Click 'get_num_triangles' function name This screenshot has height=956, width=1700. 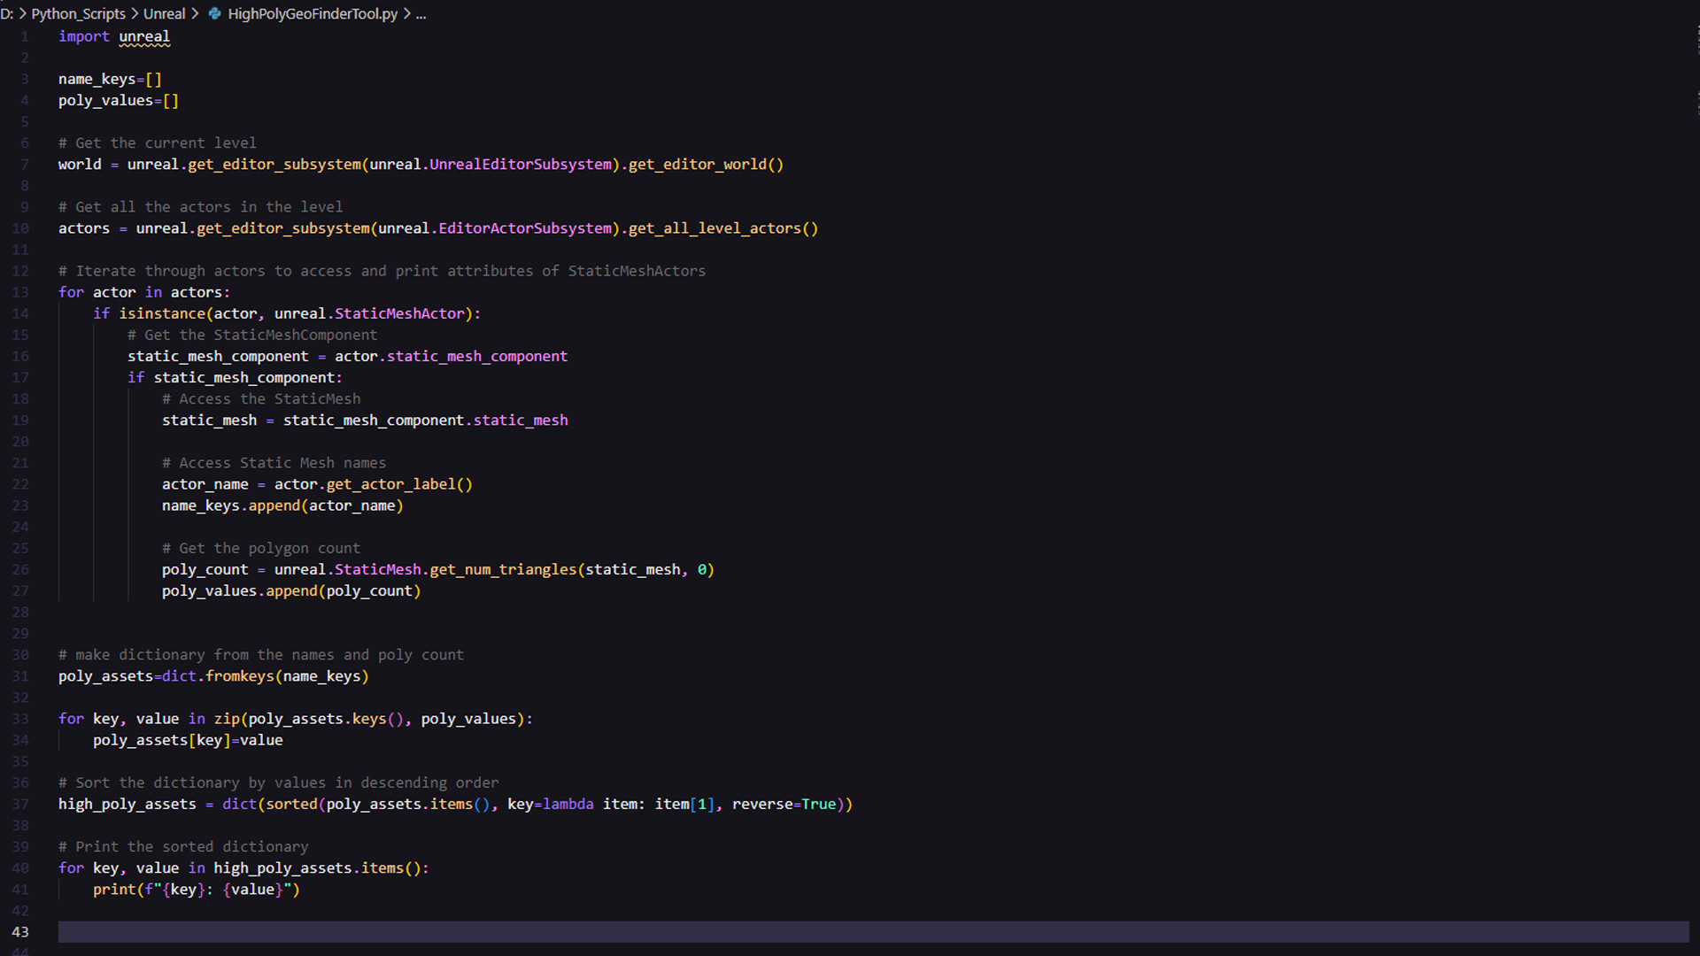503,569
